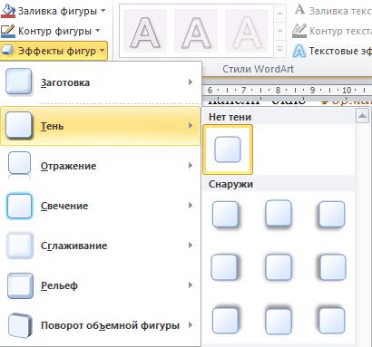This screenshot has width=372, height=347.
Task: Click the Текстовые эффекты icon
Action: point(299,51)
